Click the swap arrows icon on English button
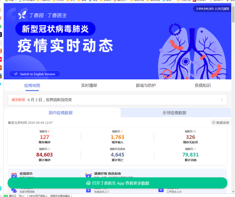Image resolution: width=235 pixels, height=197 pixels. (x=16, y=74)
